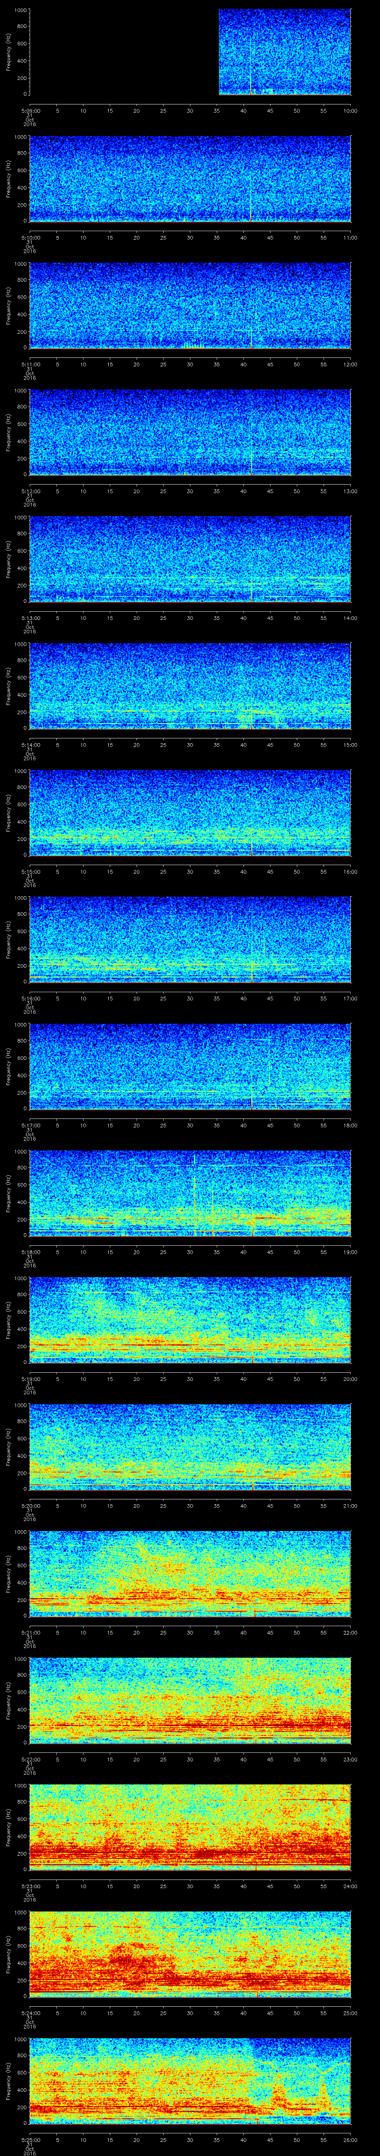Click the spectrogram panel starting at 5:12:00
The height and width of the screenshot is (2156, 380).
(190, 432)
